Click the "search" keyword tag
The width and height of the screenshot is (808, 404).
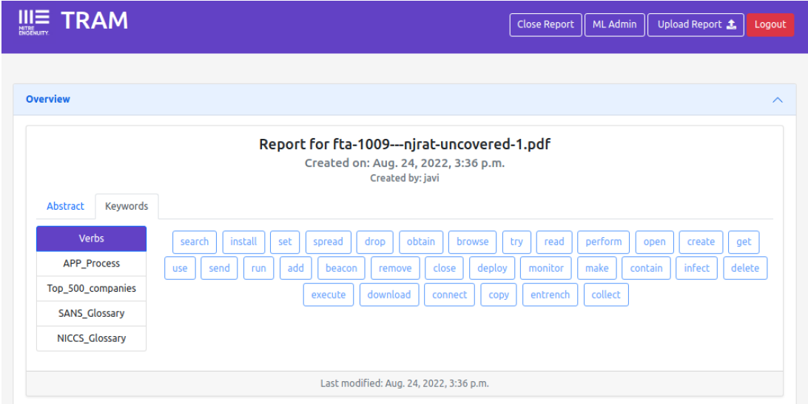tap(195, 242)
